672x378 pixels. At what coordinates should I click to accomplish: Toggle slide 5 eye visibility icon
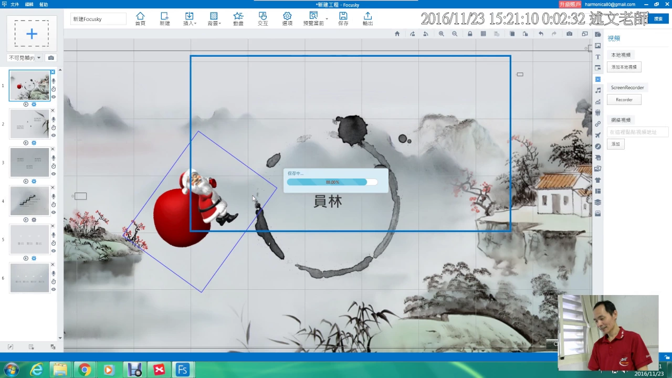(53, 251)
